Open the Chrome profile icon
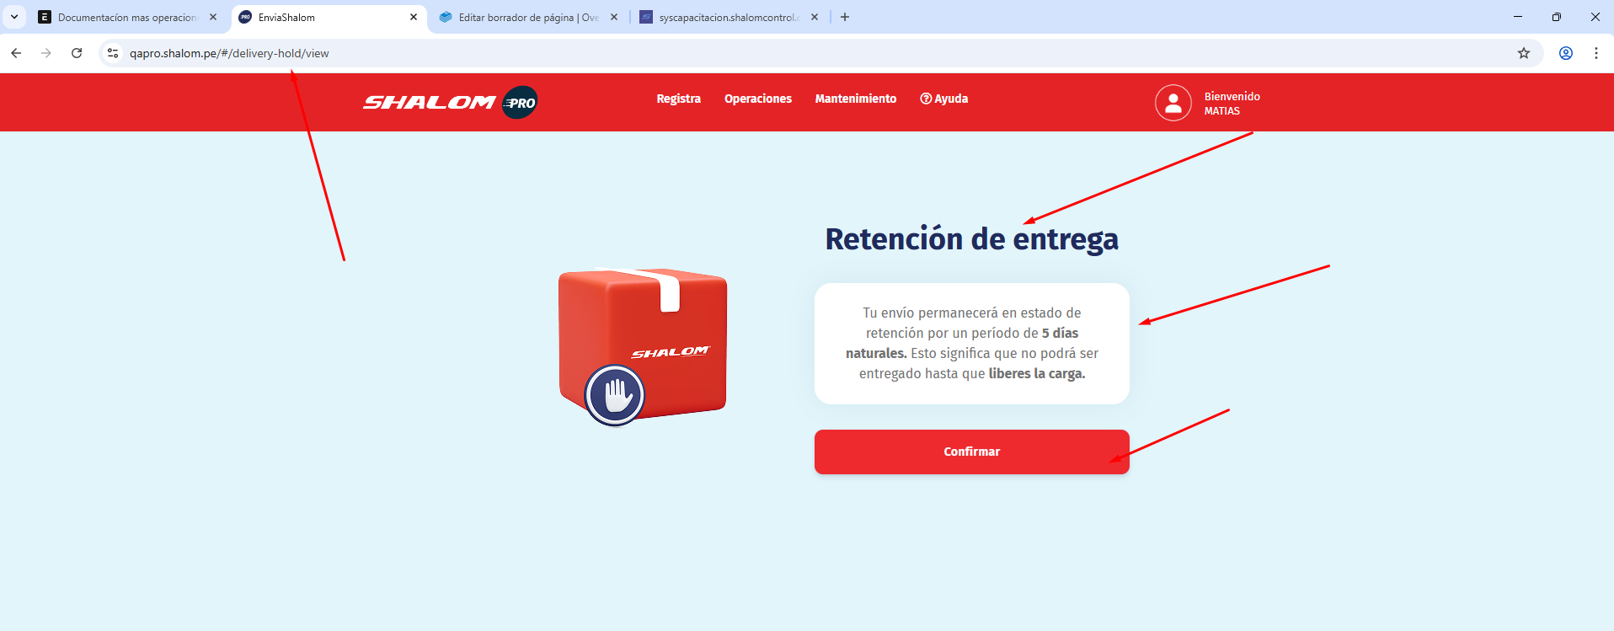Image resolution: width=1614 pixels, height=631 pixels. pos(1565,53)
